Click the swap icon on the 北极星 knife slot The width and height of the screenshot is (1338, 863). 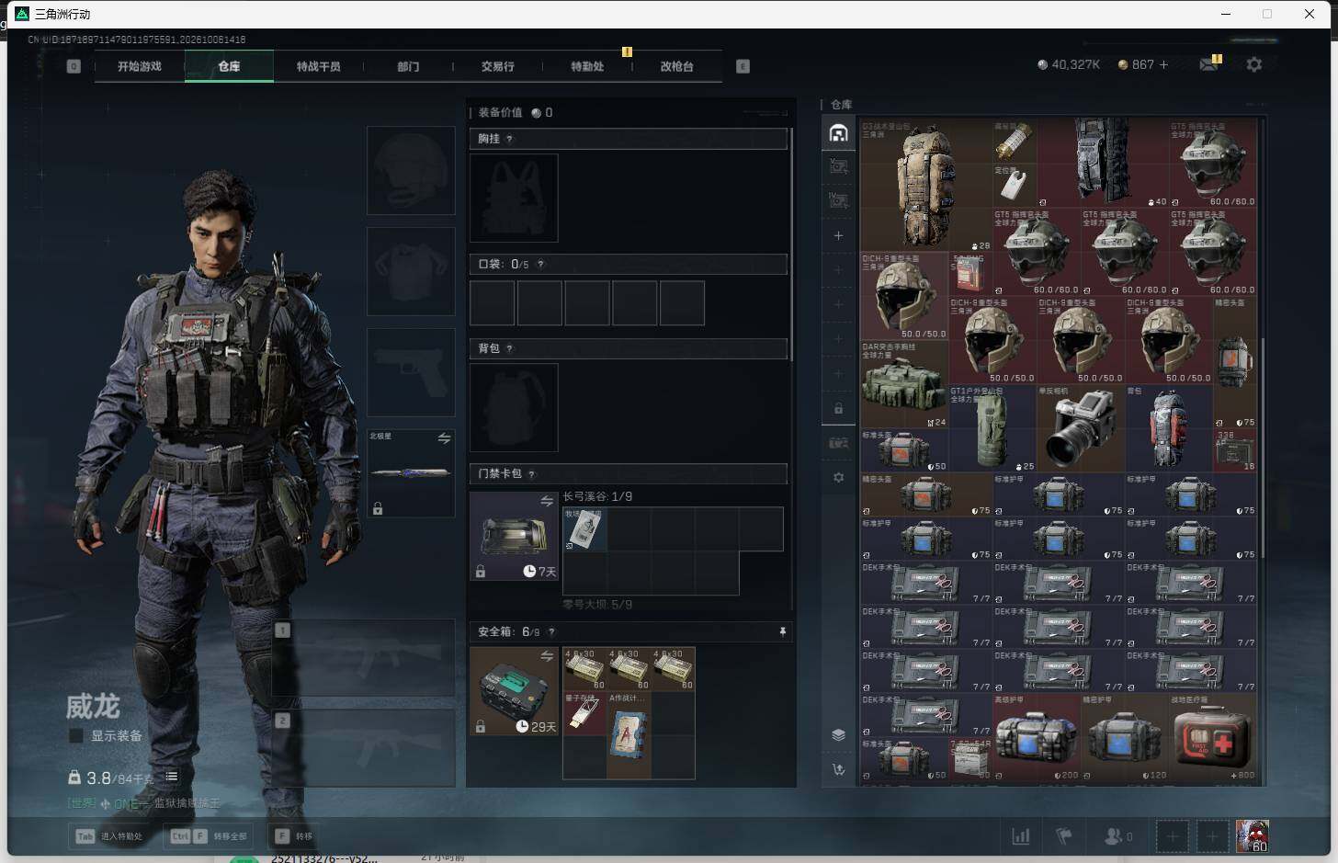(444, 438)
